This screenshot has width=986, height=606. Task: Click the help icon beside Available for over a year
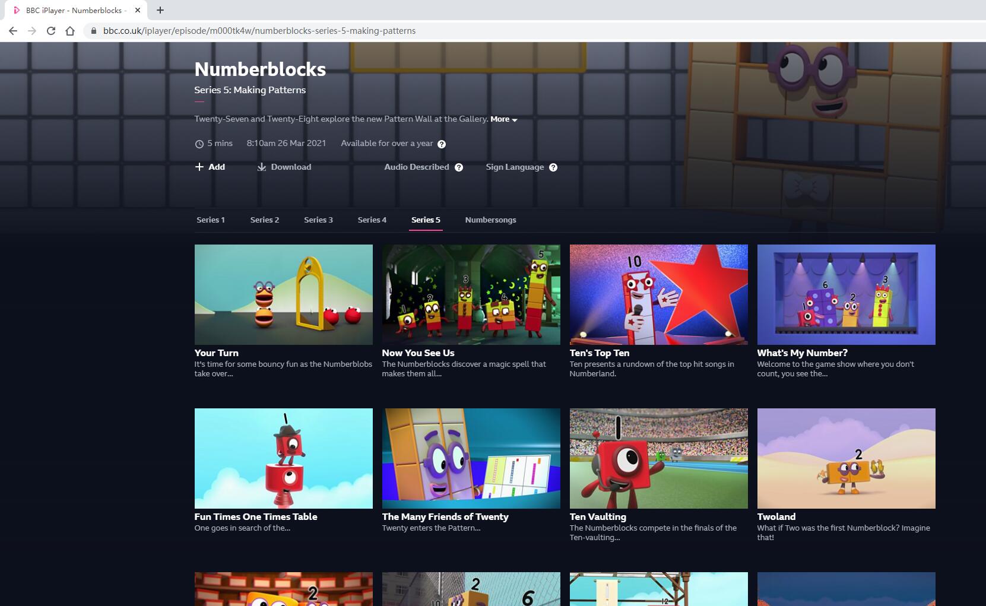pyautogui.click(x=442, y=144)
